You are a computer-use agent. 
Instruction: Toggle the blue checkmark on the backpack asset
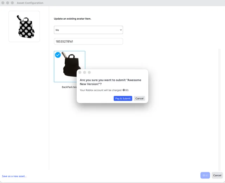[58, 55]
